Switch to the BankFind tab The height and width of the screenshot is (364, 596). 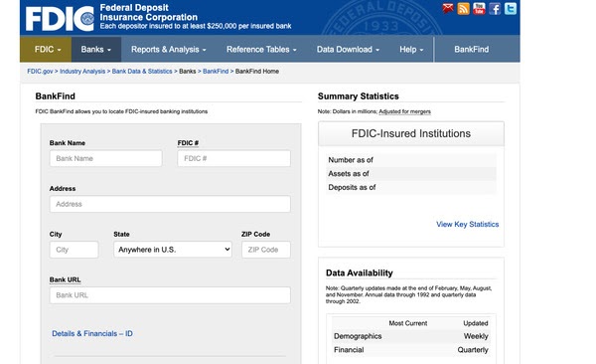click(471, 50)
